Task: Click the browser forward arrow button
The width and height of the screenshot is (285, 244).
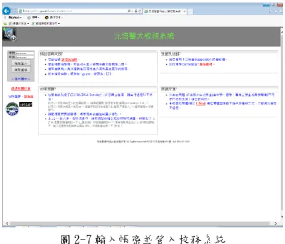Action: point(15,11)
